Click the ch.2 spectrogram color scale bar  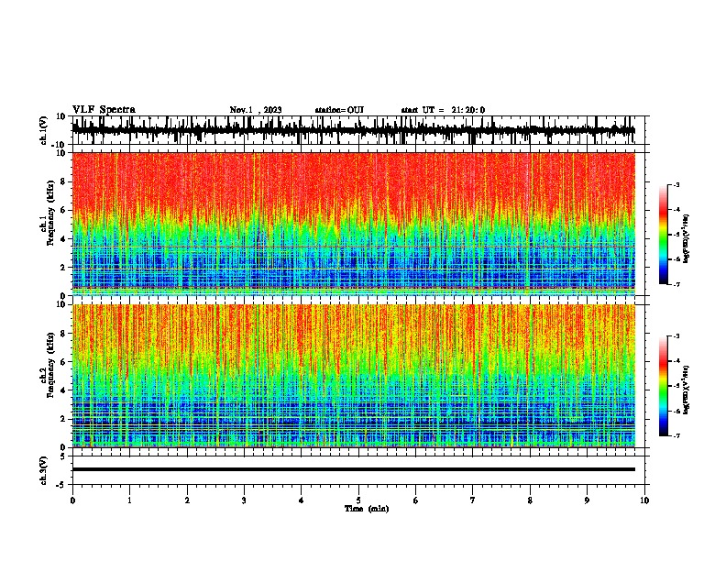click(663, 386)
